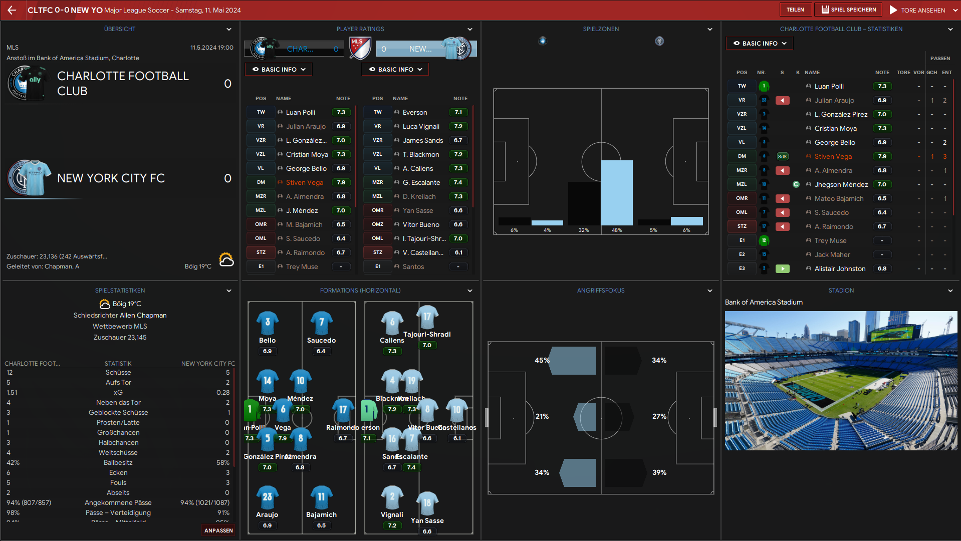The width and height of the screenshot is (961, 541).
Task: Open the Player Ratings panel dropdown chevron
Action: coord(469,29)
